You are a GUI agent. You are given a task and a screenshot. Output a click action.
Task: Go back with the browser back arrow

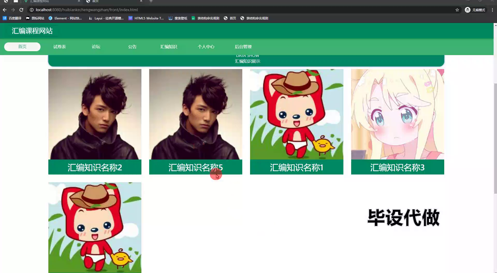tap(5, 10)
